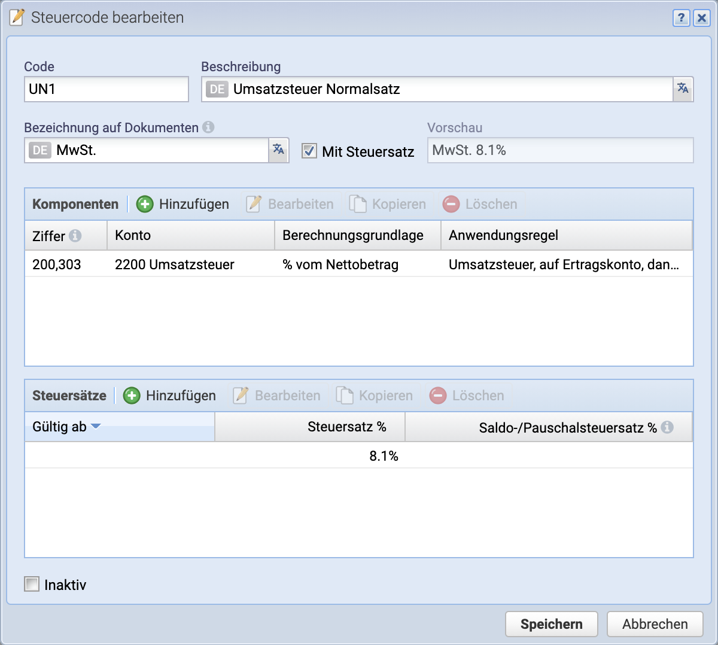Click the green Hinzufügen icon for Steuersätze

(x=131, y=395)
